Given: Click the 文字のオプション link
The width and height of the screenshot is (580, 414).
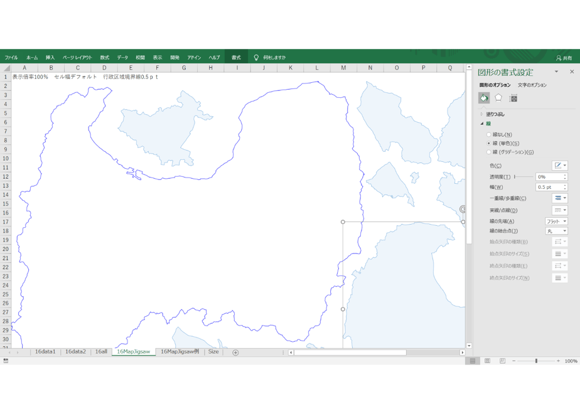Looking at the screenshot, I should (532, 85).
